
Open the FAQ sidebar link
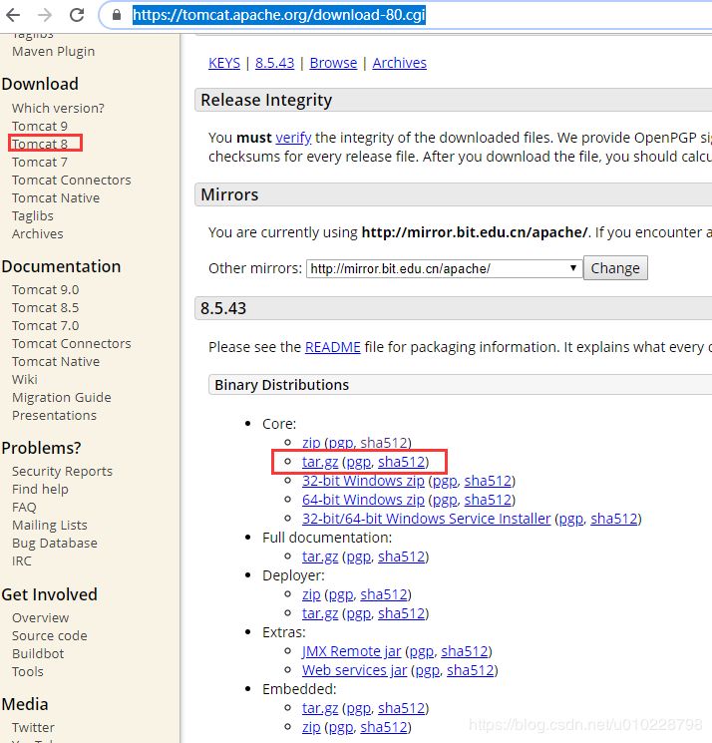tap(24, 508)
